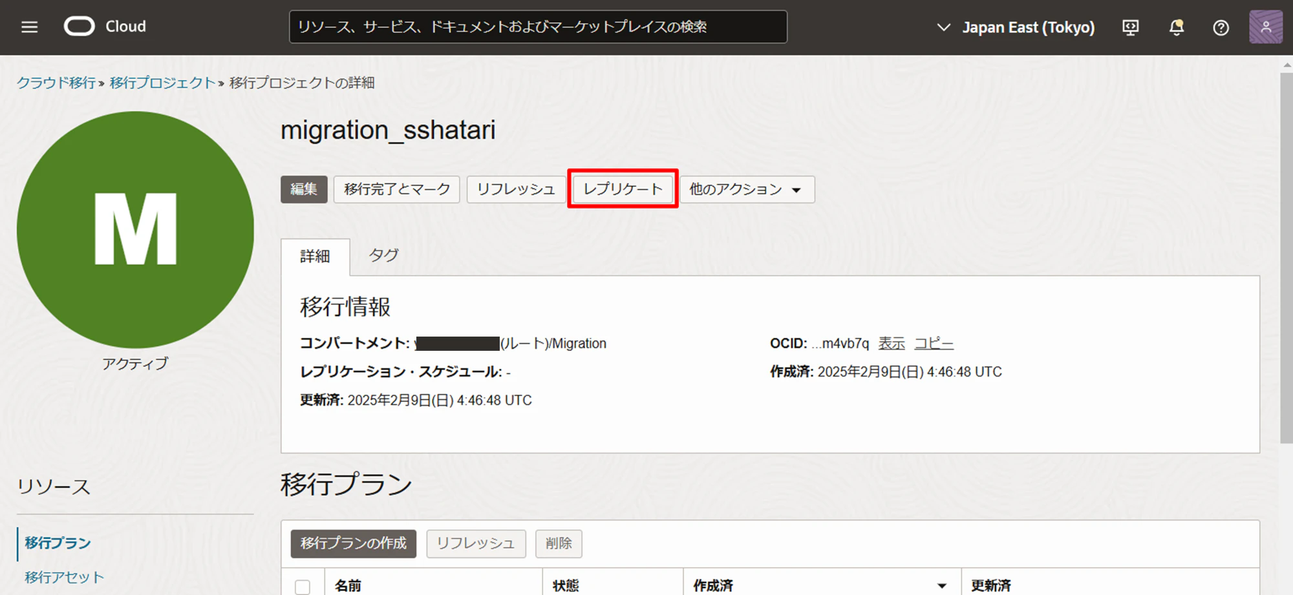The height and width of the screenshot is (595, 1293).
Task: Click the 更新済 column header
Action: click(x=990, y=585)
